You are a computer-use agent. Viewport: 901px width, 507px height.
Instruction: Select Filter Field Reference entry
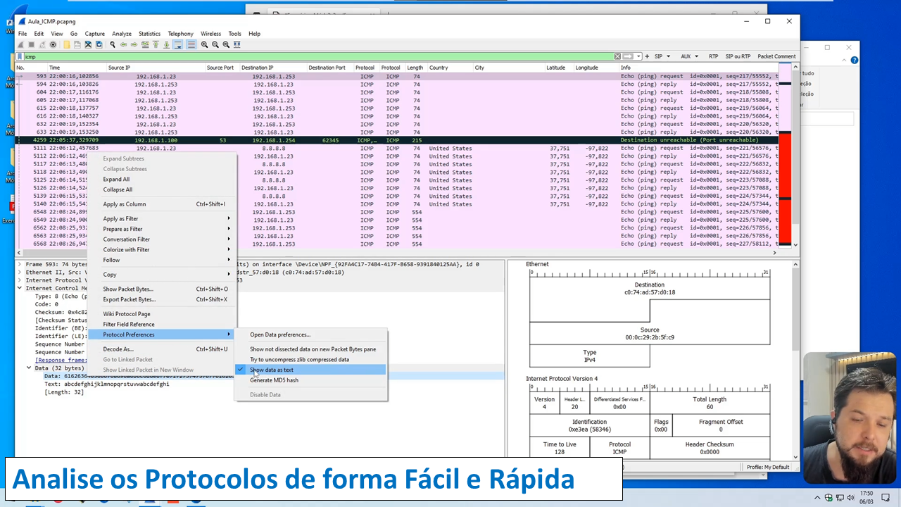pos(161,325)
